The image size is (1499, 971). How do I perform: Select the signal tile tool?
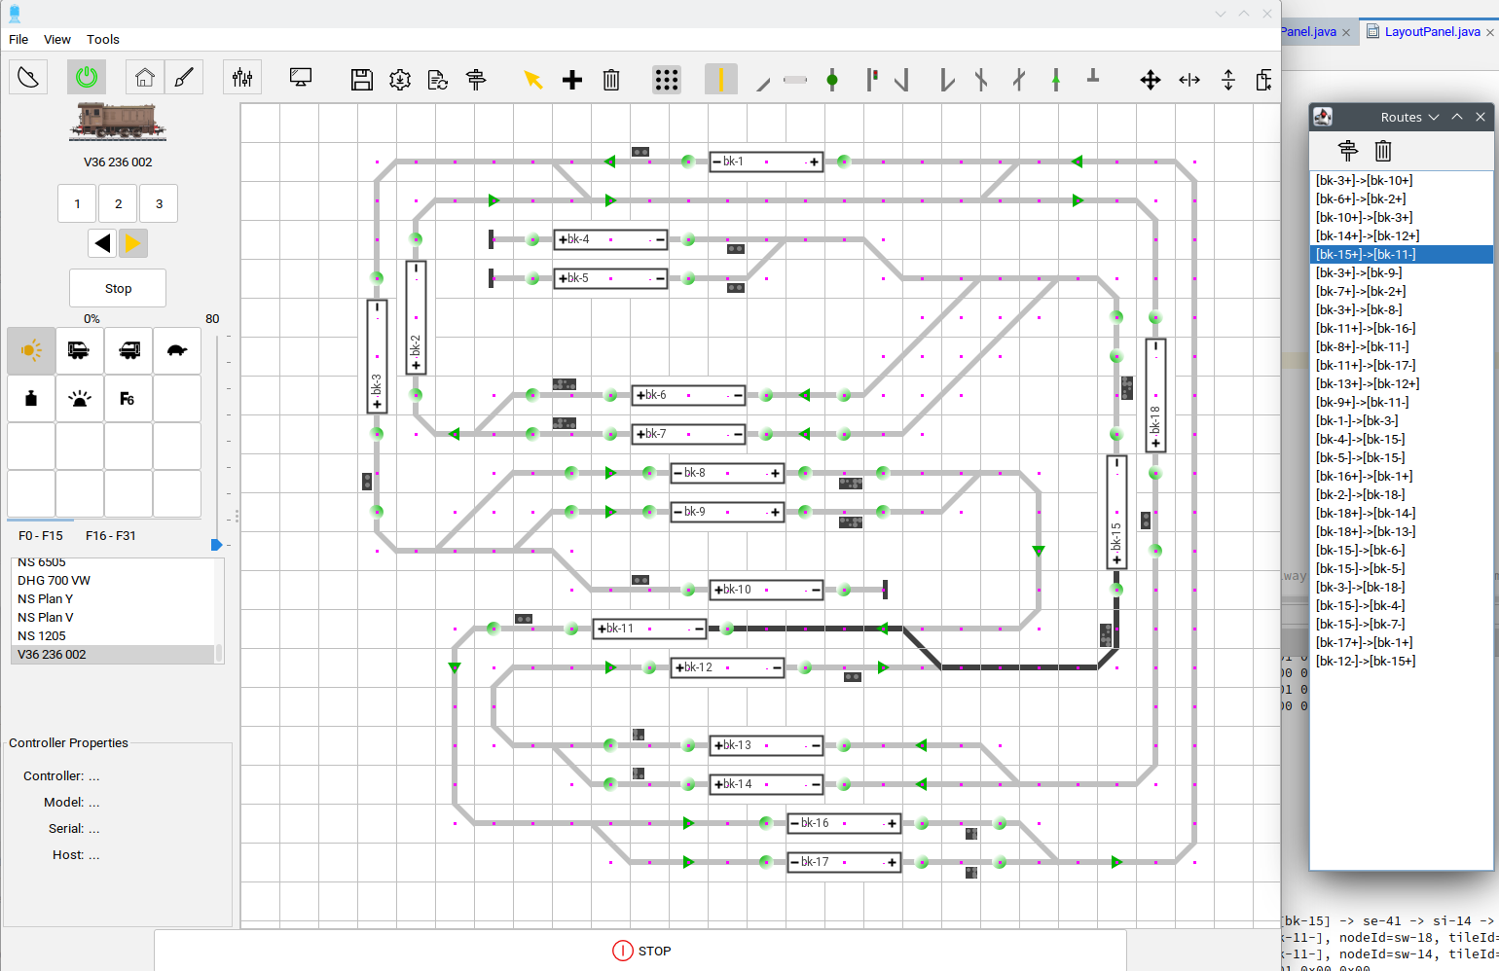click(x=872, y=80)
